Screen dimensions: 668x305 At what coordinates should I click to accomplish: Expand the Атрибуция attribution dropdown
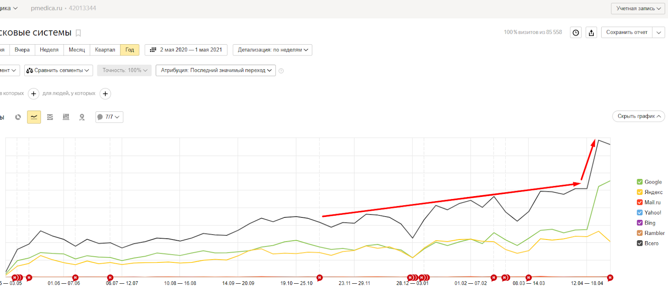(216, 71)
